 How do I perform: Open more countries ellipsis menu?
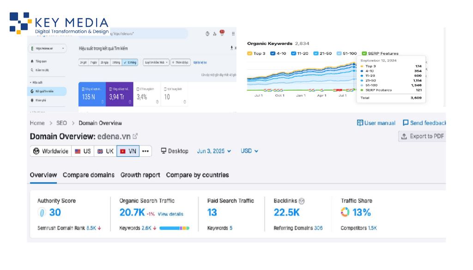[x=146, y=151]
